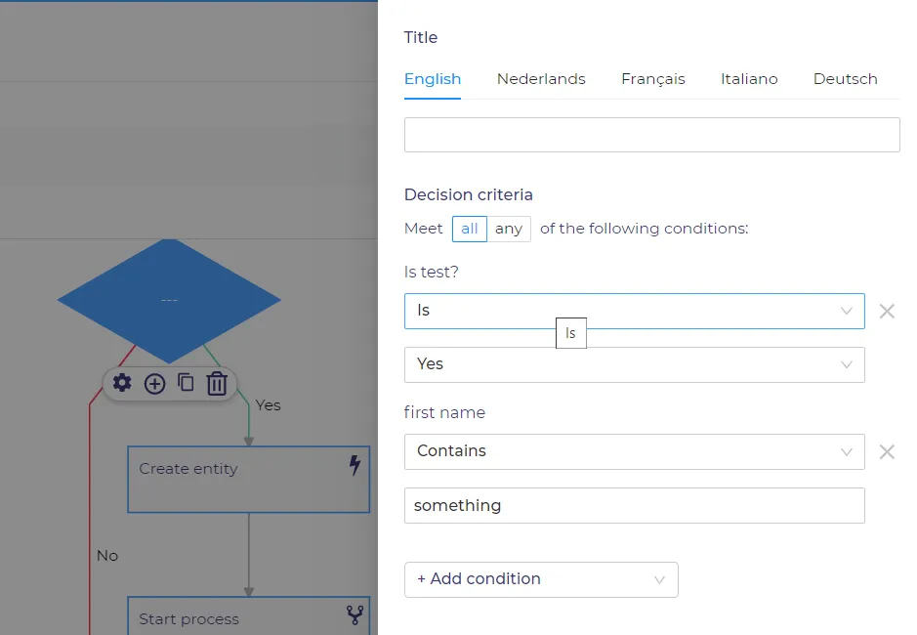Select 'any' in the Meet conditions toggle
917x635 pixels.
click(509, 229)
